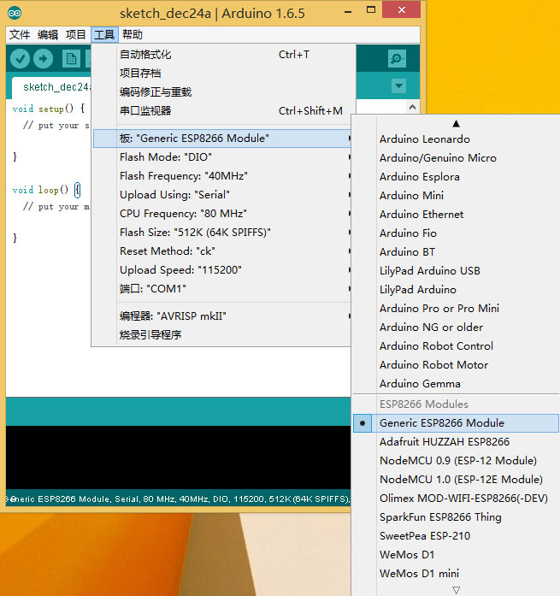Select the LilyPad Arduino board entry
The height and width of the screenshot is (596, 560).
click(x=457, y=290)
